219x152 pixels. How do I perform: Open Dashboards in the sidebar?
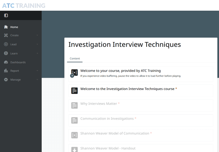pyautogui.click(x=18, y=62)
